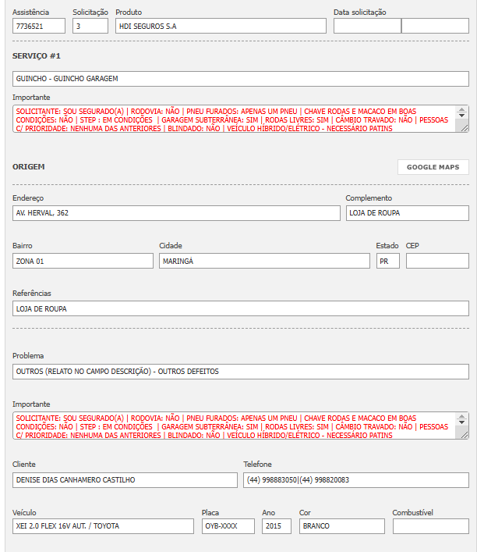The height and width of the screenshot is (552, 477).
Task: Select the Solicitação field
Action: pyautogui.click(x=90, y=26)
